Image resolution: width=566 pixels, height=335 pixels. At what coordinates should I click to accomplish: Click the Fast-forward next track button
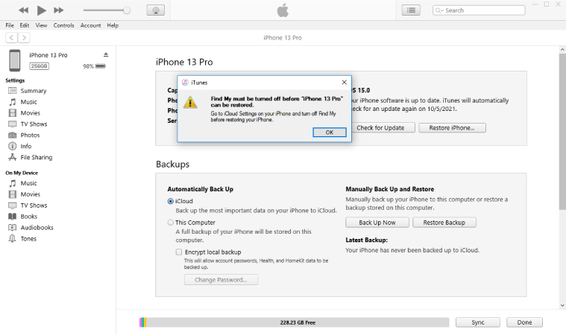click(59, 10)
